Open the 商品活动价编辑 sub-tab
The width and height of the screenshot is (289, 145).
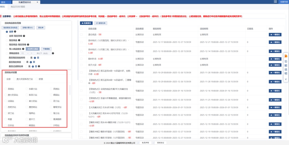[x=18, y=7]
